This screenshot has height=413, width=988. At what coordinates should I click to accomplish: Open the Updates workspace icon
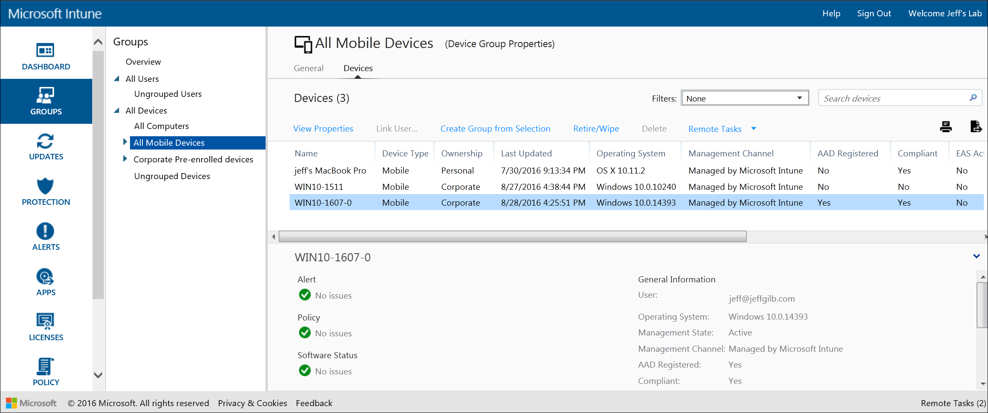(x=45, y=141)
